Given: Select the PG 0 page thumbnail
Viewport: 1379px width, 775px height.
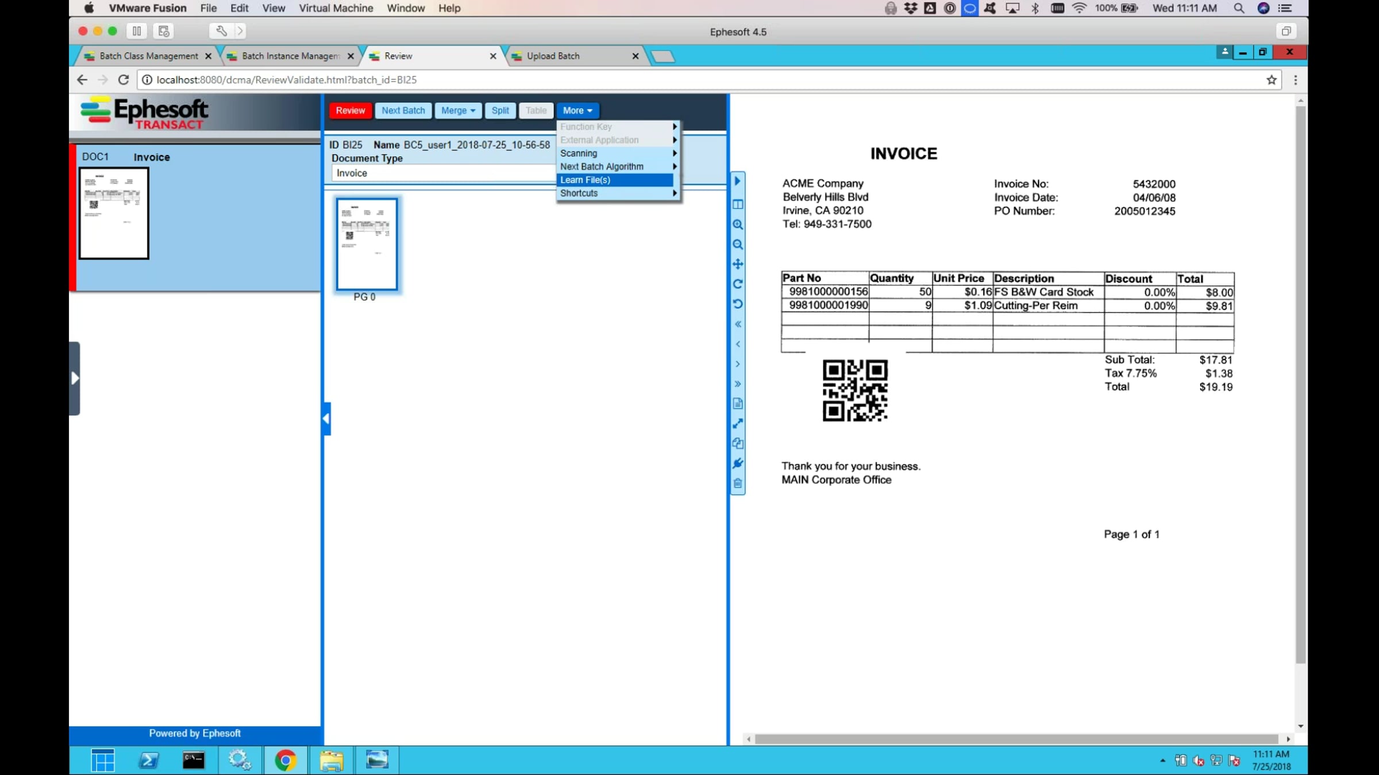Looking at the screenshot, I should 367,245.
